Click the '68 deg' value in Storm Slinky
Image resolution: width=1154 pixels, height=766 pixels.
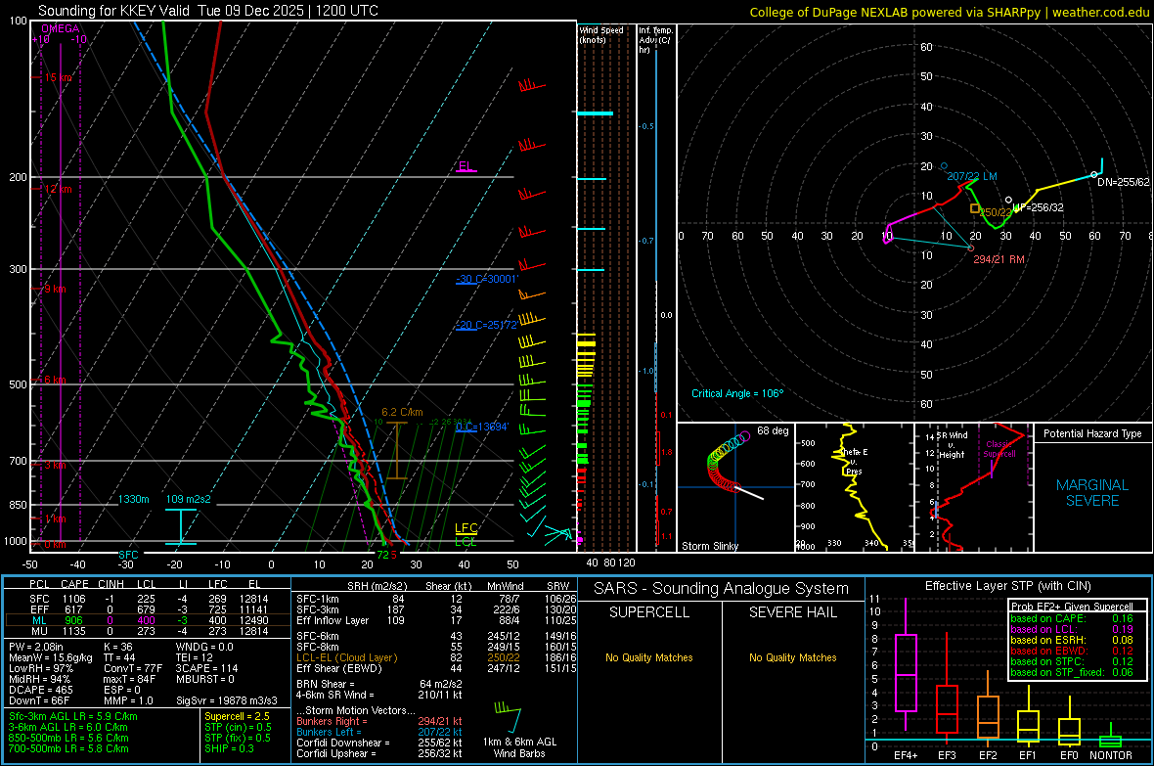773,430
